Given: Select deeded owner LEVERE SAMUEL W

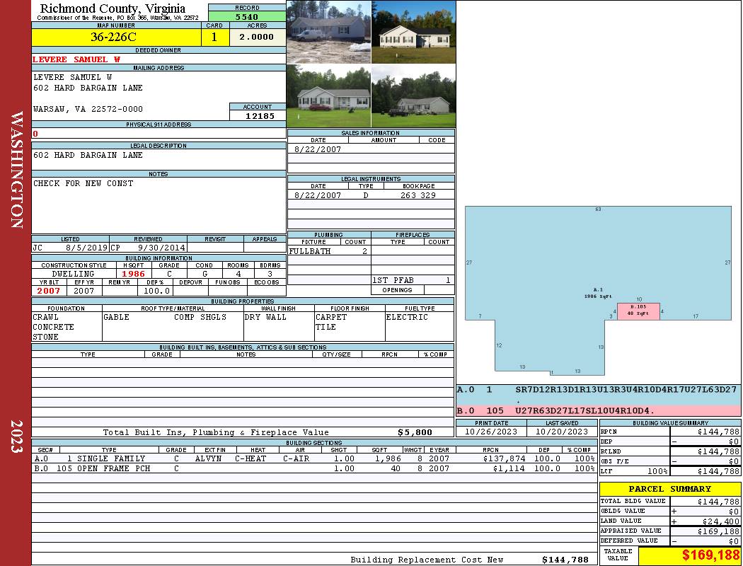Looking at the screenshot, I should pos(76,59).
